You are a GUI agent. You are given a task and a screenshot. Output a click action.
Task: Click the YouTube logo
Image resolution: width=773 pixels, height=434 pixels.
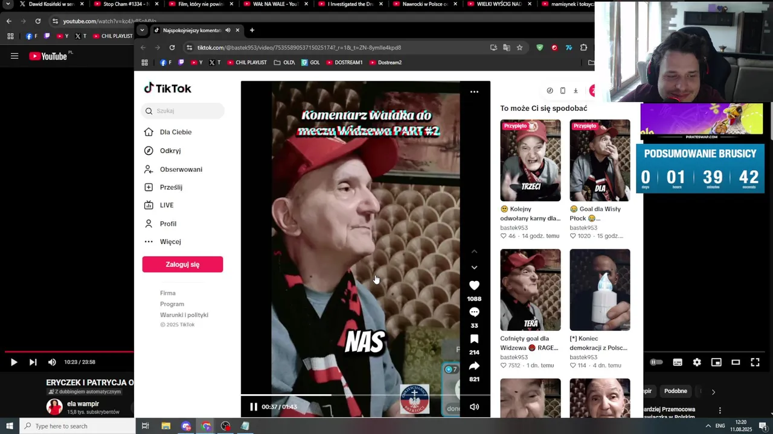tap(48, 56)
